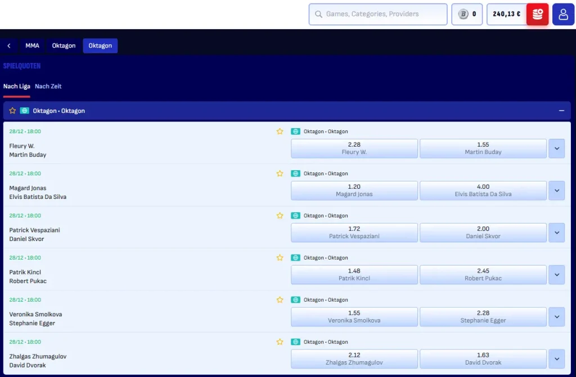The height and width of the screenshot is (377, 576).
Task: Click globe icon in Zhalgas Zhumagulov match row
Action: tap(295, 342)
